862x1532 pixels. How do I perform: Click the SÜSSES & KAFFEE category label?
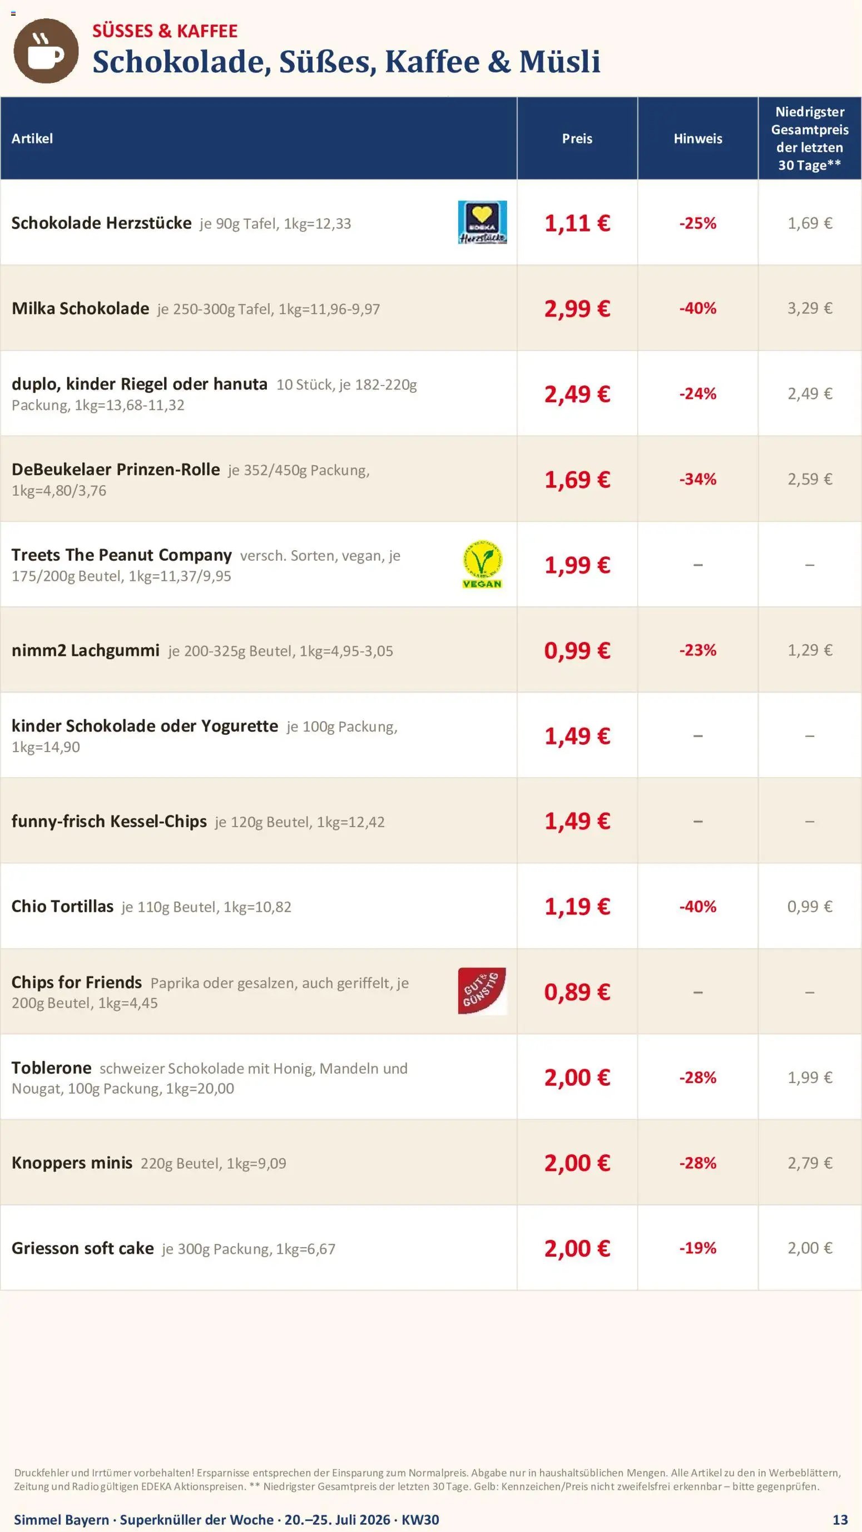165,31
